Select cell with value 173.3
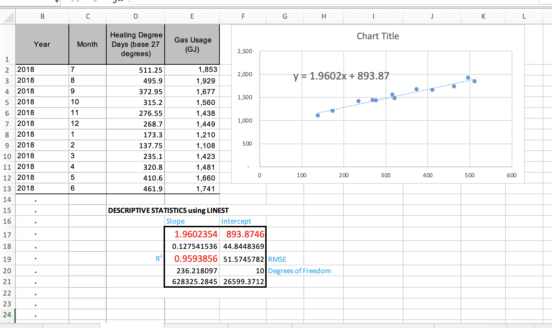Screen dimensions: 552x328 click(x=135, y=135)
